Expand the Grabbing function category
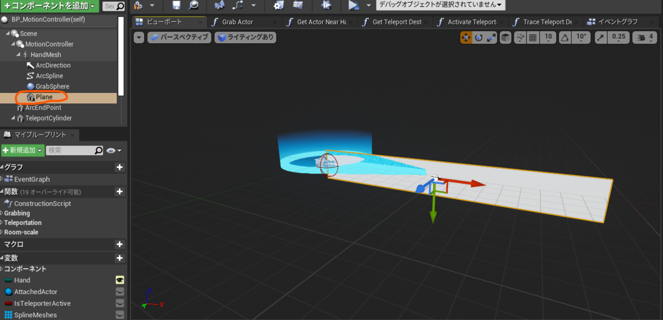The image size is (663, 320). [x=2, y=213]
